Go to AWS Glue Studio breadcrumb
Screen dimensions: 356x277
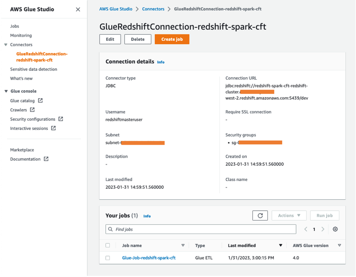(116, 9)
